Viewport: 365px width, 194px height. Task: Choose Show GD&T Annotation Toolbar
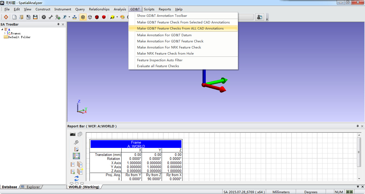tap(183, 16)
